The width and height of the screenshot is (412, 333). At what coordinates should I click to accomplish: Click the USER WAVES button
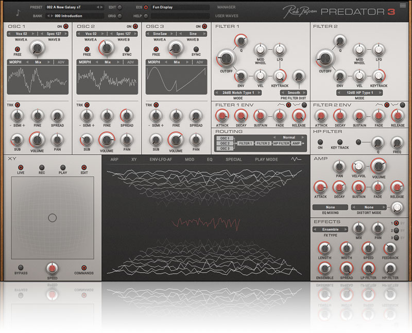(226, 16)
